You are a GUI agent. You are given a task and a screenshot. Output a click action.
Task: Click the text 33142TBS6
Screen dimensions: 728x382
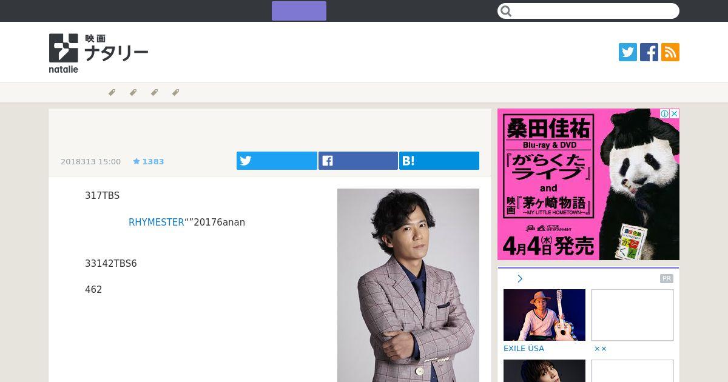coord(111,264)
